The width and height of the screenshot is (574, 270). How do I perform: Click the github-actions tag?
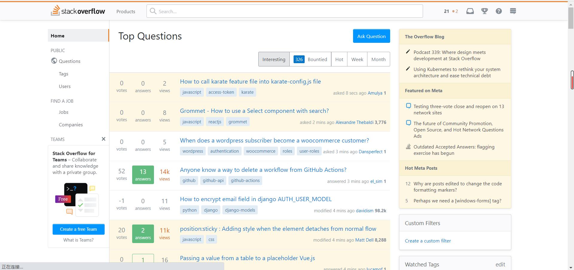point(245,180)
